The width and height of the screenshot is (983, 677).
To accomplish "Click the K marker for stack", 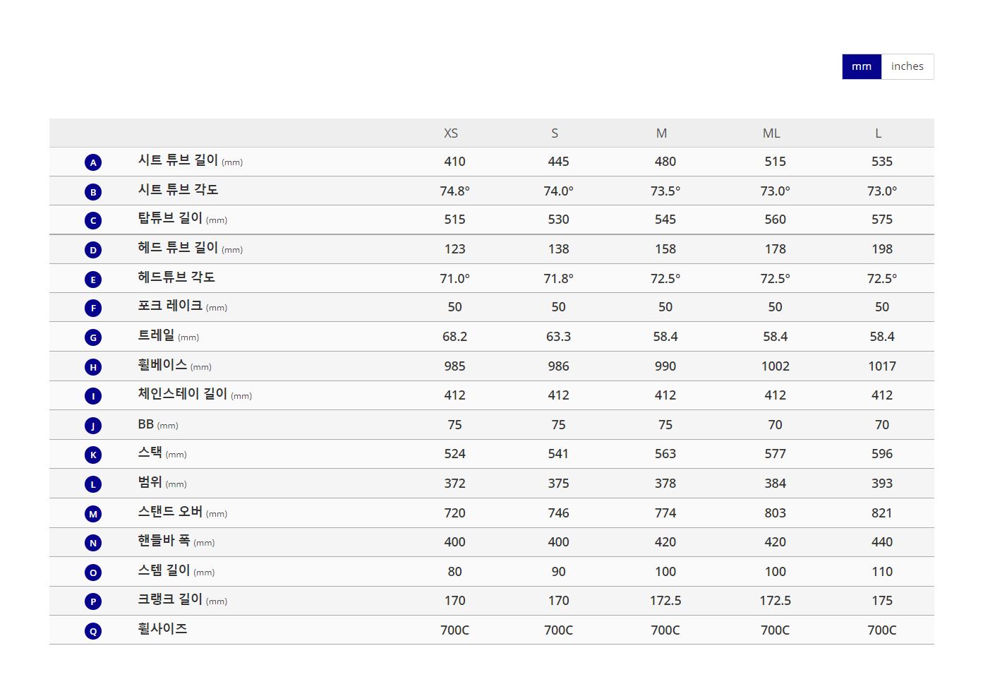I will click(x=93, y=455).
